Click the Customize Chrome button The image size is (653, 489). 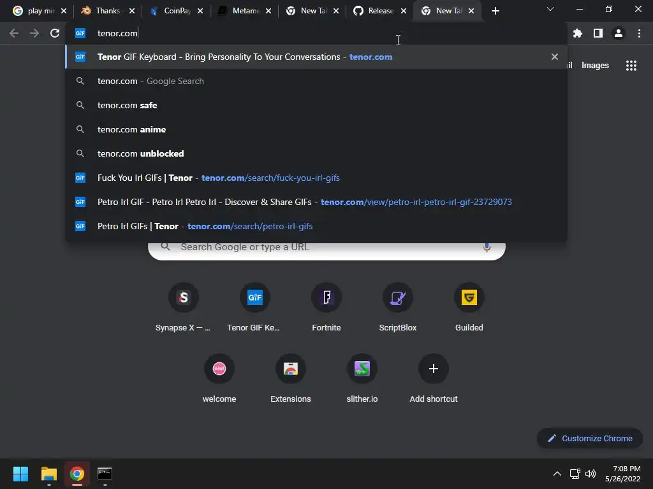[x=590, y=438]
